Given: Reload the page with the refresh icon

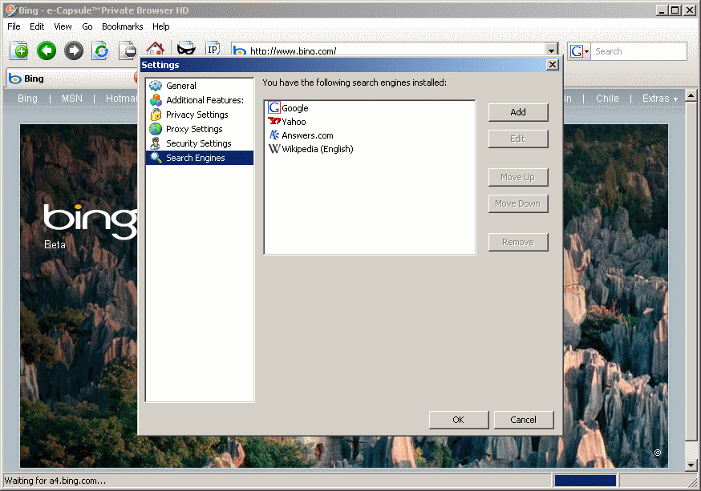Looking at the screenshot, I should [x=101, y=51].
